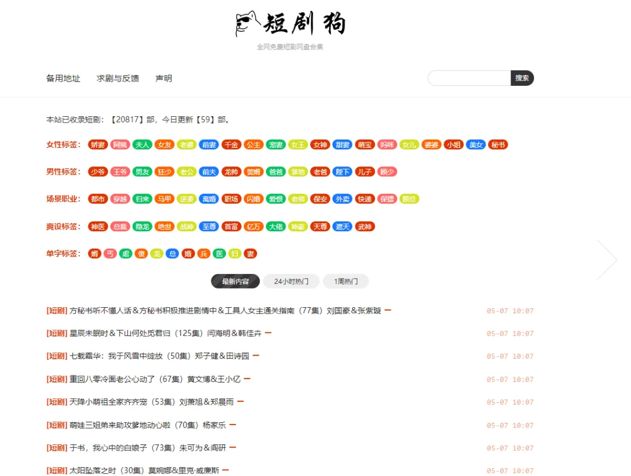Click the search input box
Viewport: 631px width, 476px height.
point(467,78)
